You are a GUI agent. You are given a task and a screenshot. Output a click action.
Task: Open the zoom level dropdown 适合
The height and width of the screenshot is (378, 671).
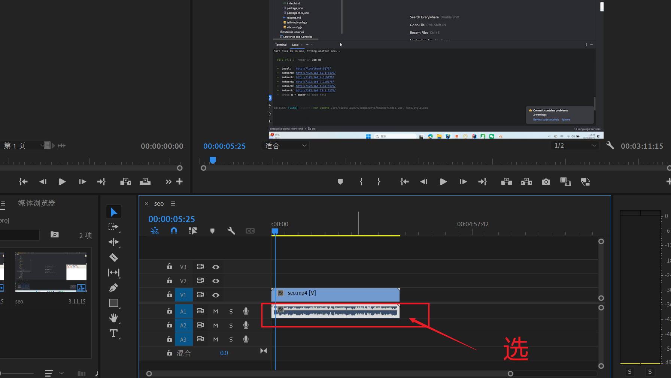[285, 146]
